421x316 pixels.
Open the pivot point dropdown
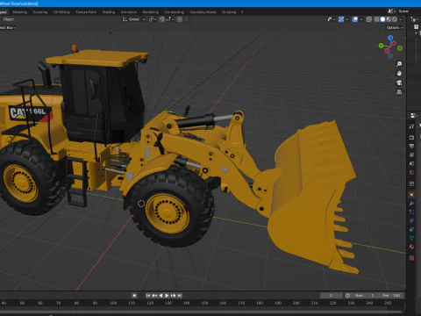pos(153,19)
